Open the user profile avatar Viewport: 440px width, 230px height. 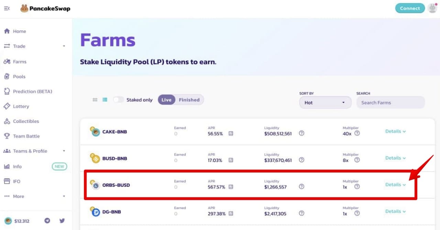[x=432, y=8]
